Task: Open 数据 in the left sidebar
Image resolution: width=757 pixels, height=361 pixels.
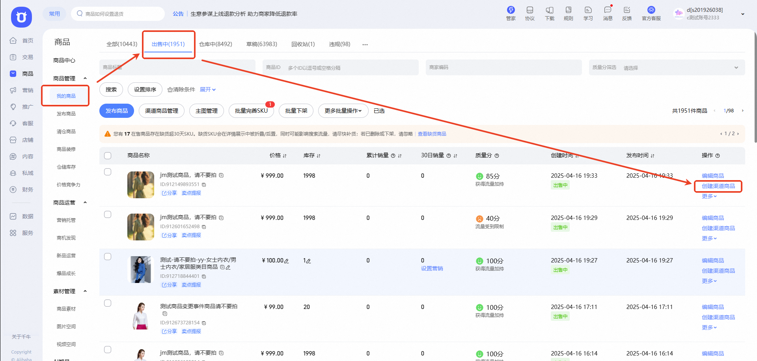Action: pyautogui.click(x=22, y=216)
